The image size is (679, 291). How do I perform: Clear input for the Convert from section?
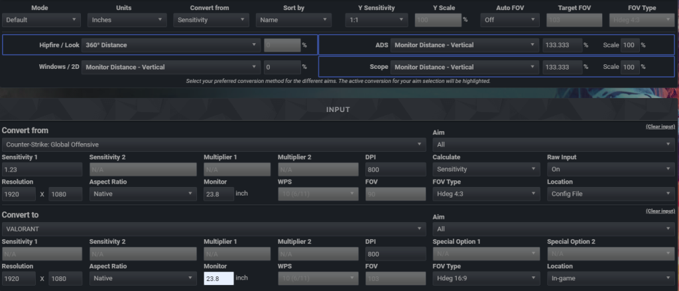pyautogui.click(x=660, y=127)
